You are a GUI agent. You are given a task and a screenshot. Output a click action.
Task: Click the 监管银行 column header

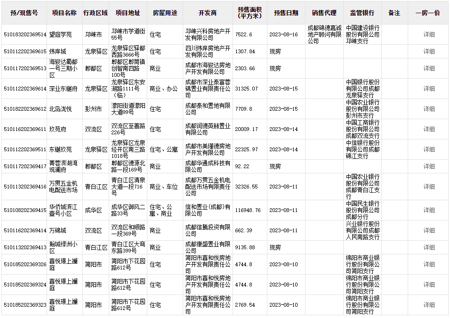(362, 13)
